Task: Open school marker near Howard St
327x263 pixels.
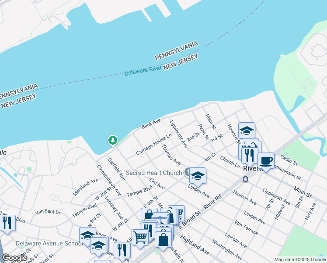Action: [247, 130]
